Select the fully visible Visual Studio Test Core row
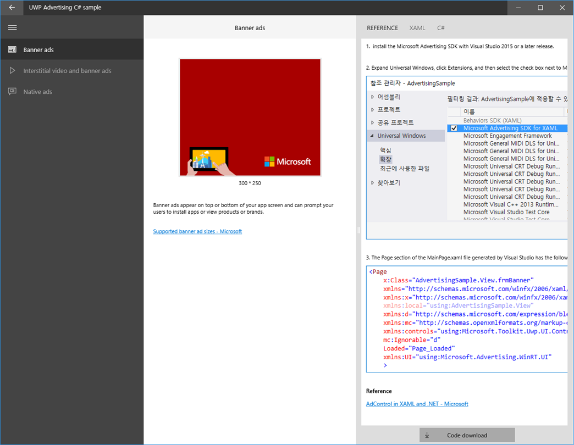 [x=506, y=212]
